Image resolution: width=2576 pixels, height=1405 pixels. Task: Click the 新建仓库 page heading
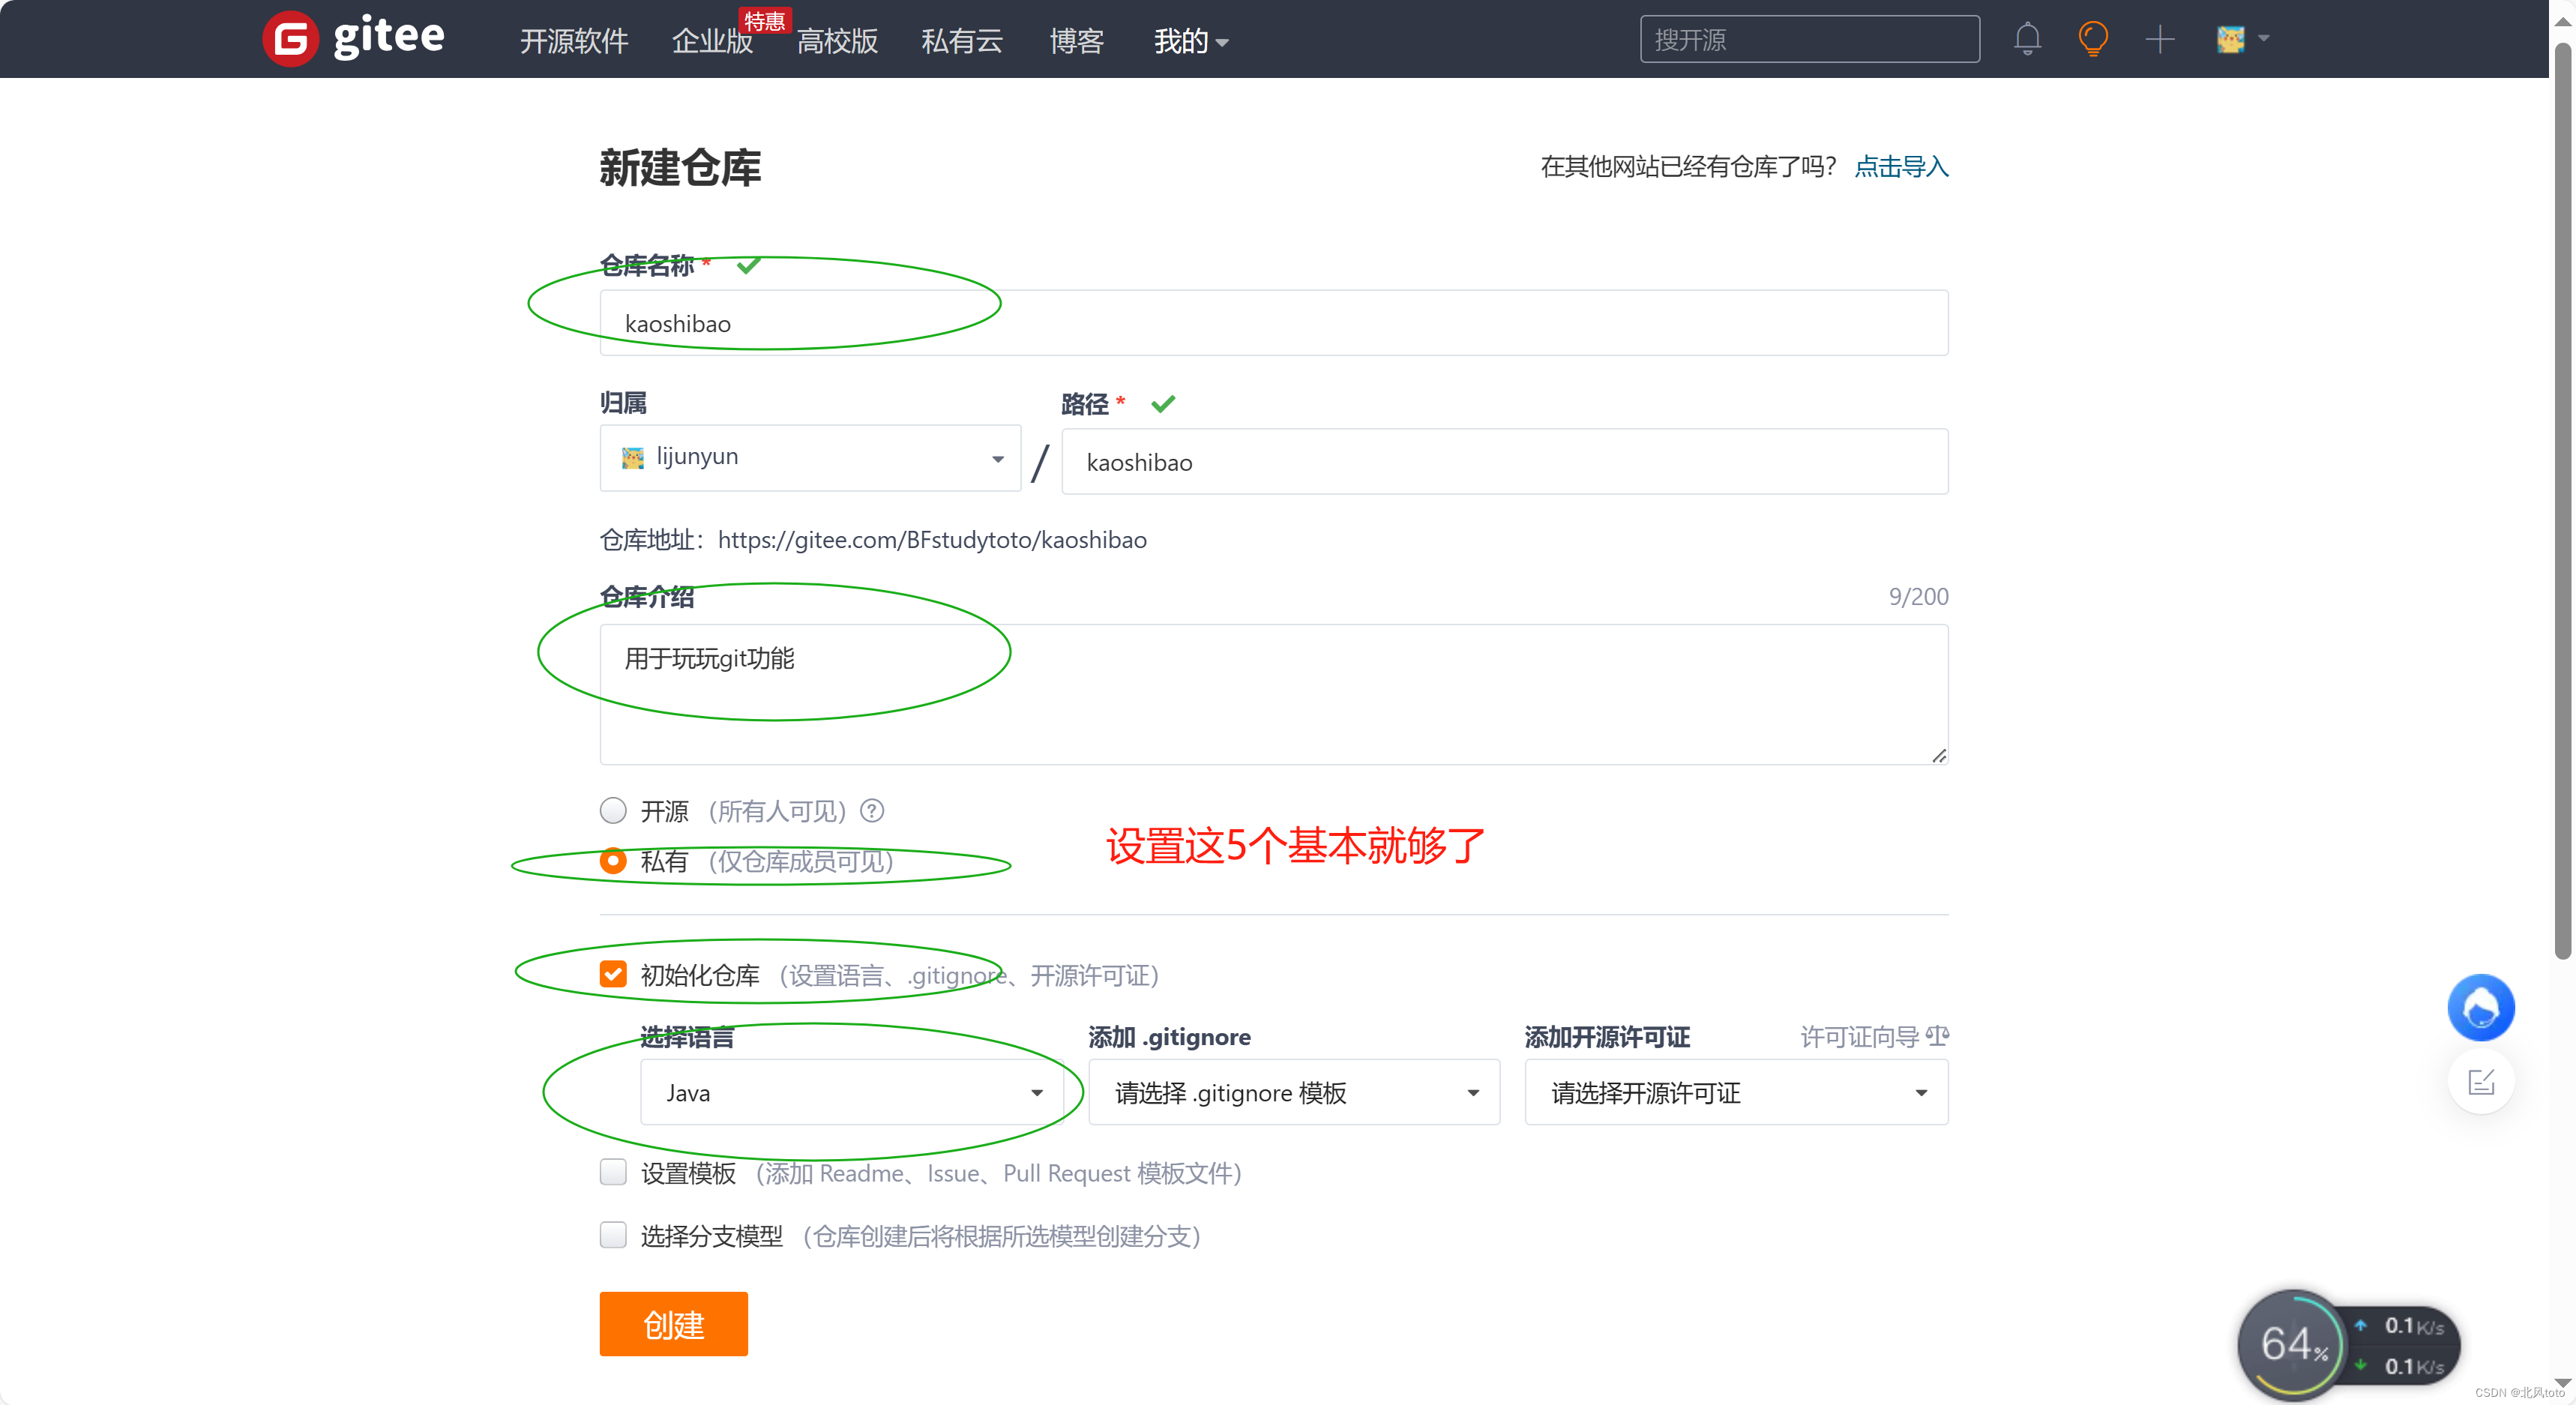click(680, 167)
